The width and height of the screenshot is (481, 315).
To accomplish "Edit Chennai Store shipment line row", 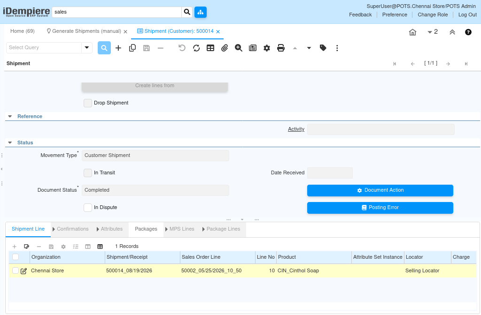I will 23,271.
